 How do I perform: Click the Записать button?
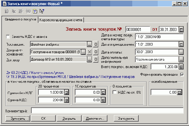(x=18, y=119)
